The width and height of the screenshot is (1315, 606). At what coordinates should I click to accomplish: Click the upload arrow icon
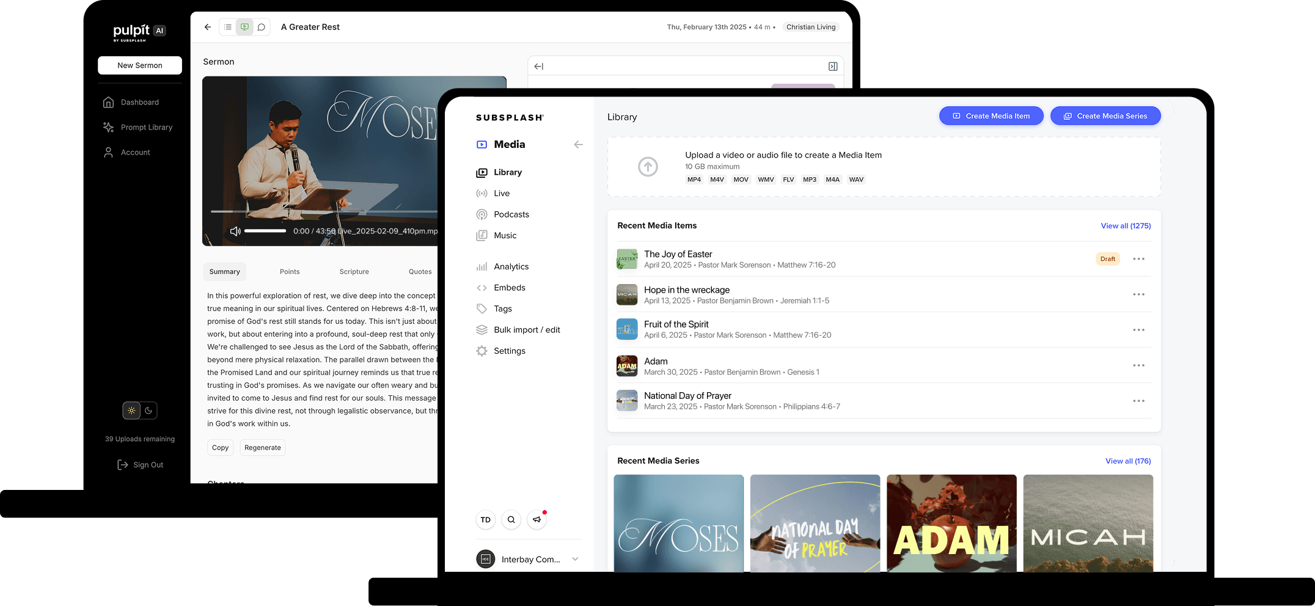(x=648, y=166)
